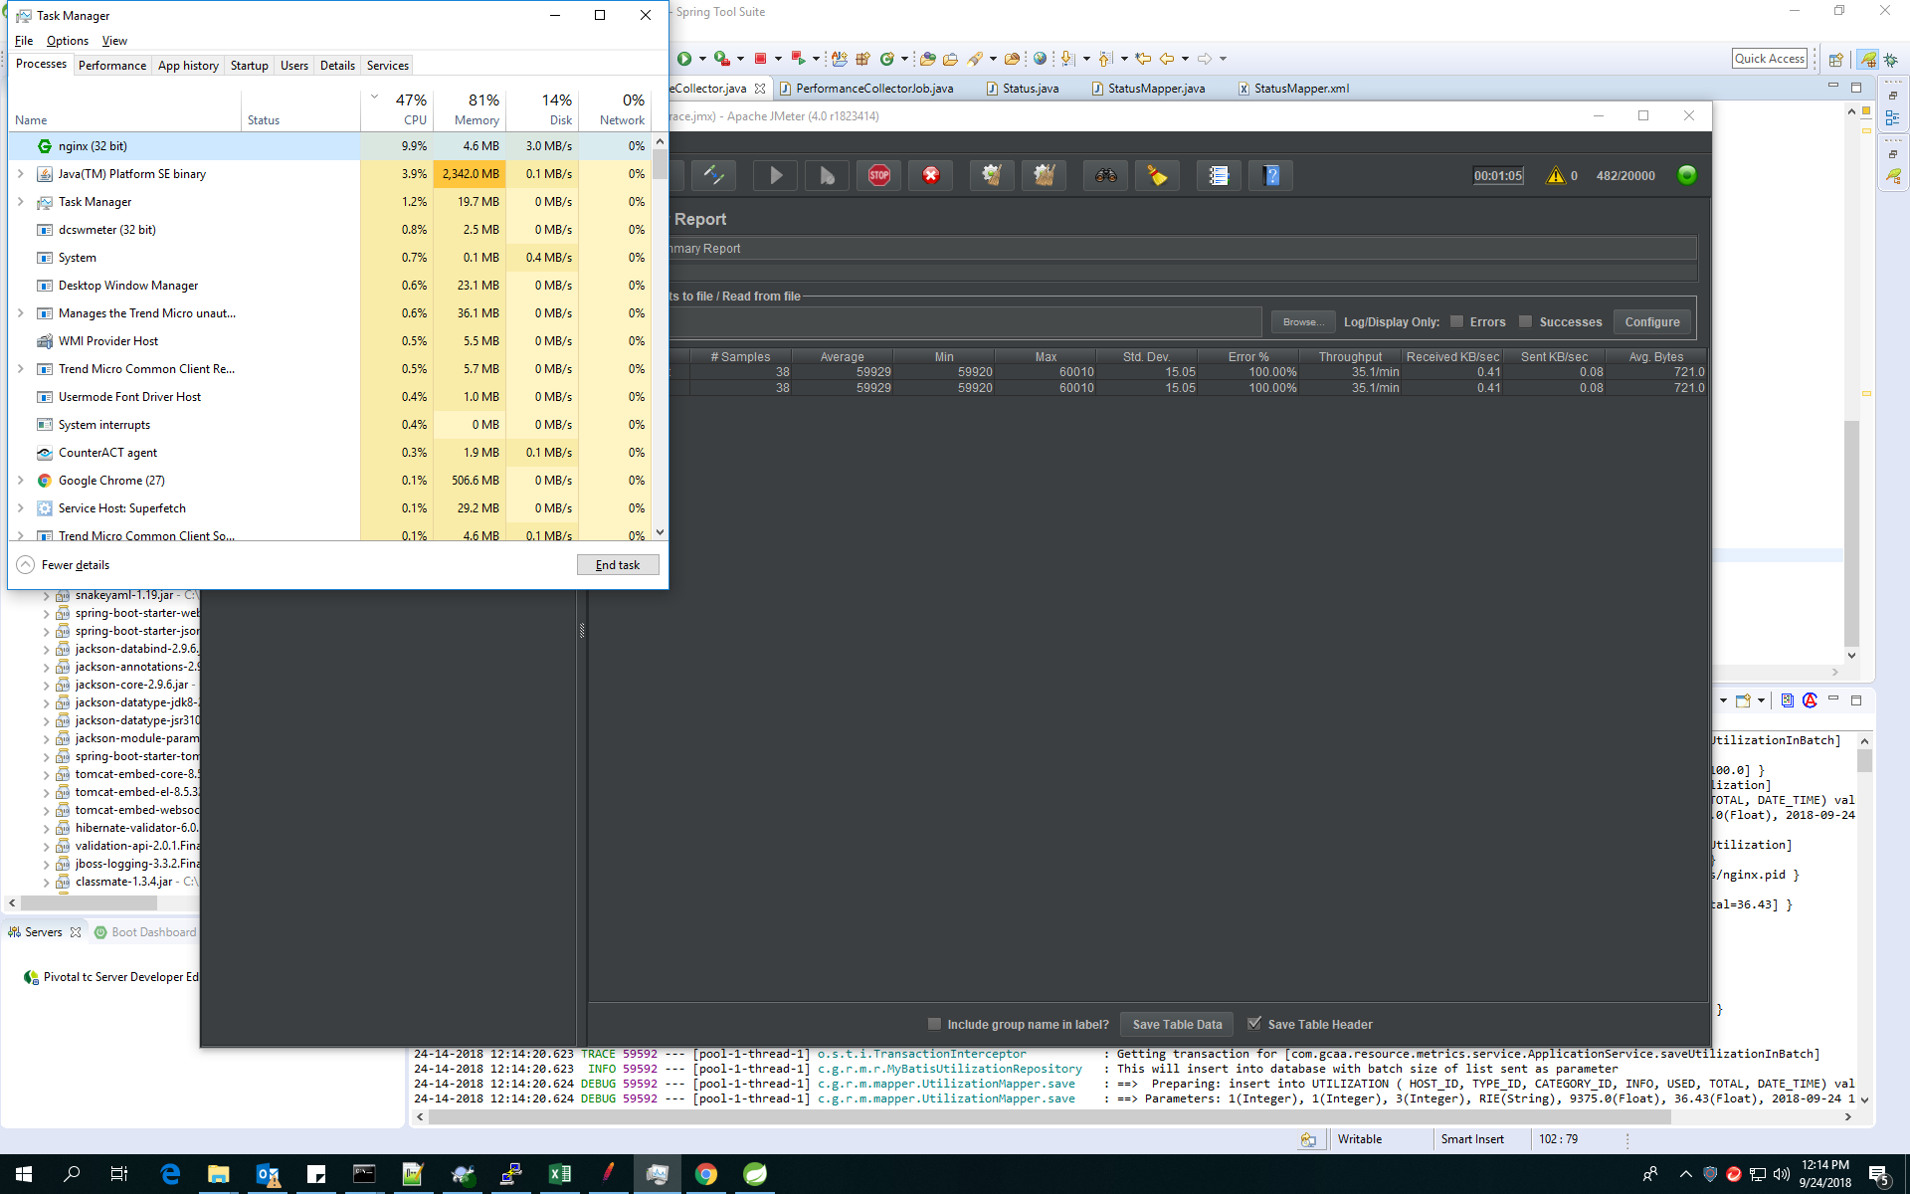This screenshot has width=1910, height=1194.
Task: Expand the Google Chrome (27) process group
Action: [x=21, y=480]
